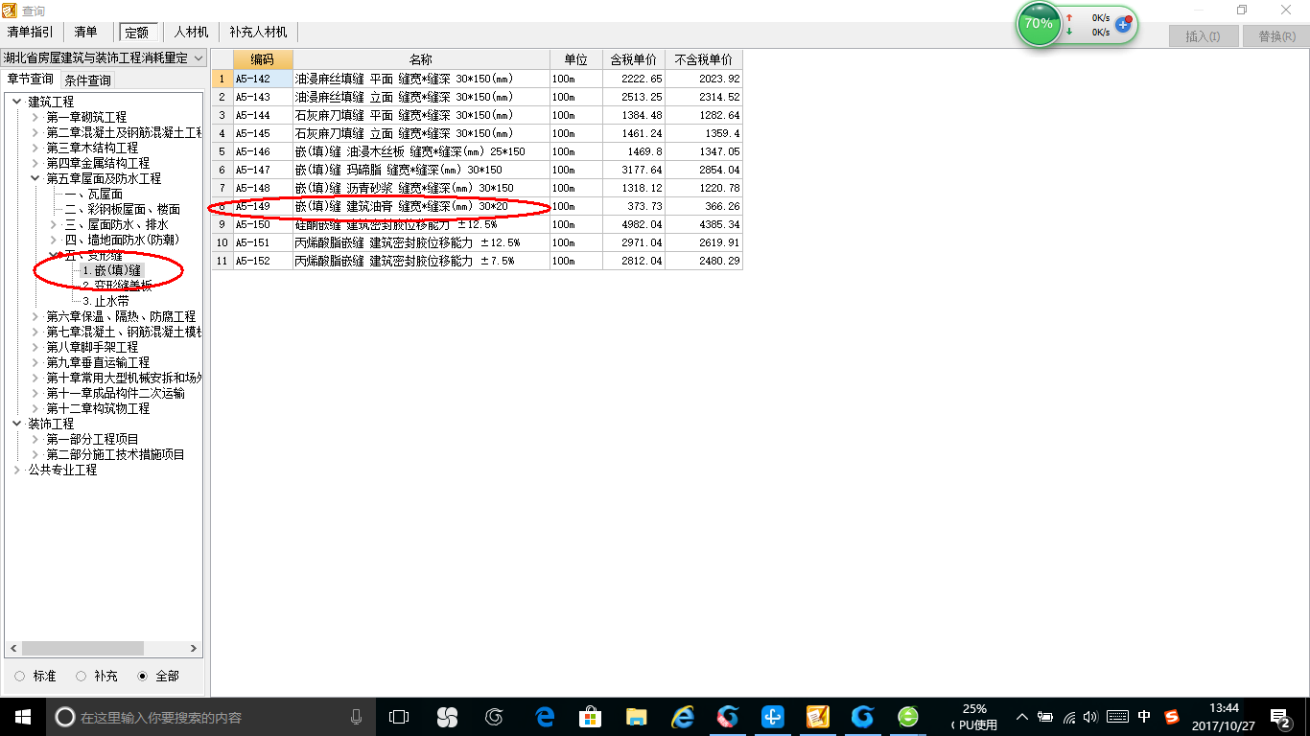This screenshot has width=1310, height=736.
Task: Click the network Wi-Fi tray icon
Action: coord(1069,717)
